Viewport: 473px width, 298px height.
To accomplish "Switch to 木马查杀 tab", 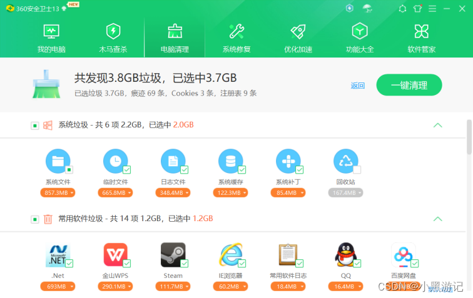I will click(x=113, y=38).
